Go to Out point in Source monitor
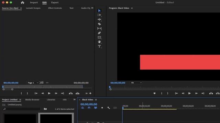 [x=63, y=93]
